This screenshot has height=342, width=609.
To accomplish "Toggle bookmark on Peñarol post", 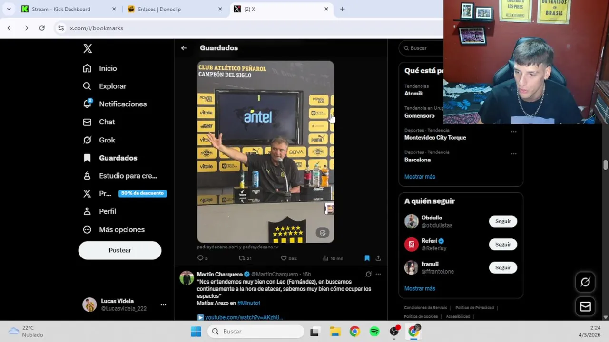I will [x=367, y=258].
